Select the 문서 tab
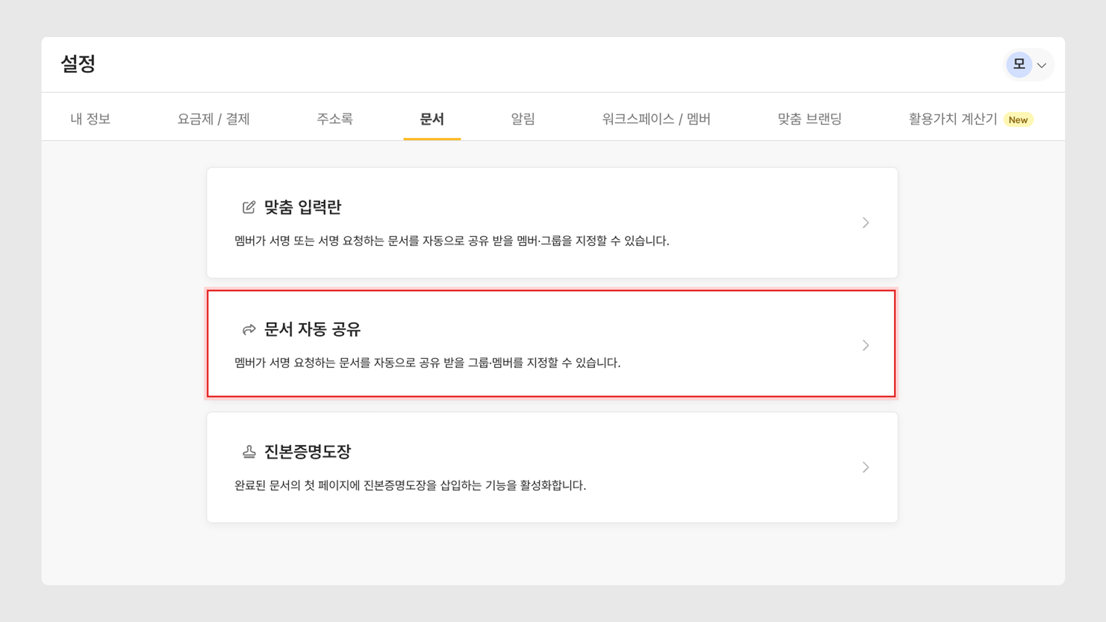 pyautogui.click(x=432, y=119)
